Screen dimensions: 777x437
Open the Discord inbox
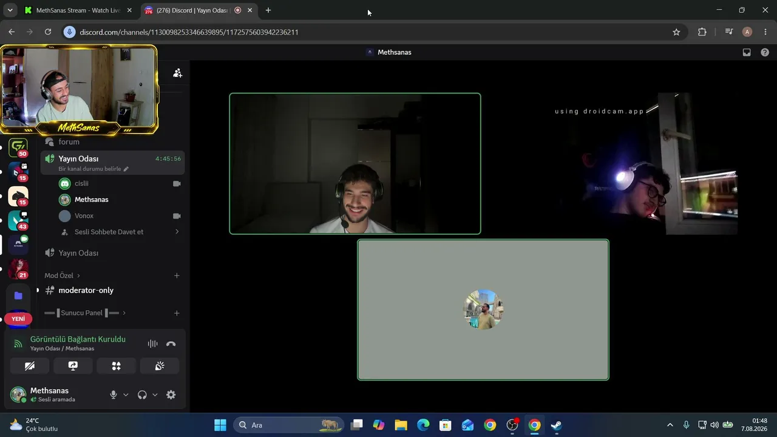pyautogui.click(x=747, y=52)
